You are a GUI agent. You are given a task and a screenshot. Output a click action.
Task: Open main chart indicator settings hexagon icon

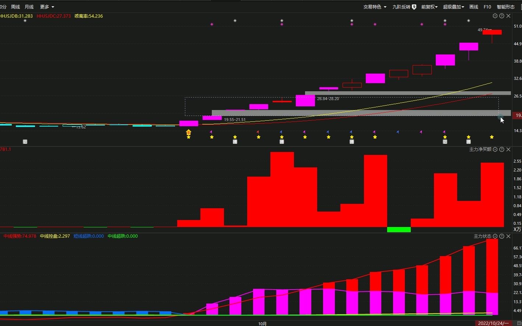coord(495,16)
